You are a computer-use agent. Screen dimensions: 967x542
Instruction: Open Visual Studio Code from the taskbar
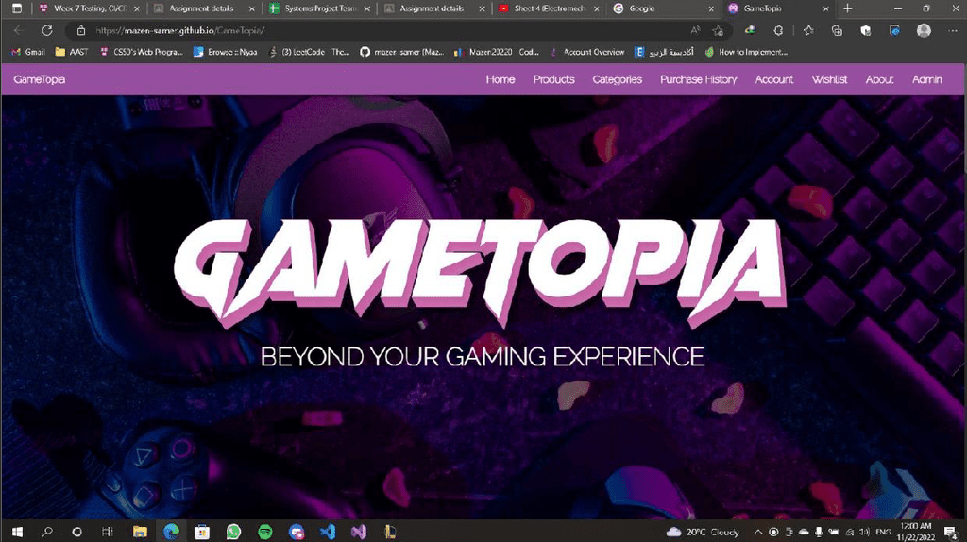(x=328, y=532)
